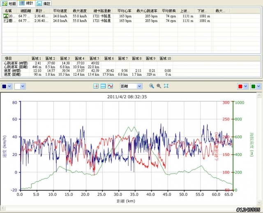Click the zoom out magnifier icon
Viewport: 263px width, 213px height.
point(159,86)
